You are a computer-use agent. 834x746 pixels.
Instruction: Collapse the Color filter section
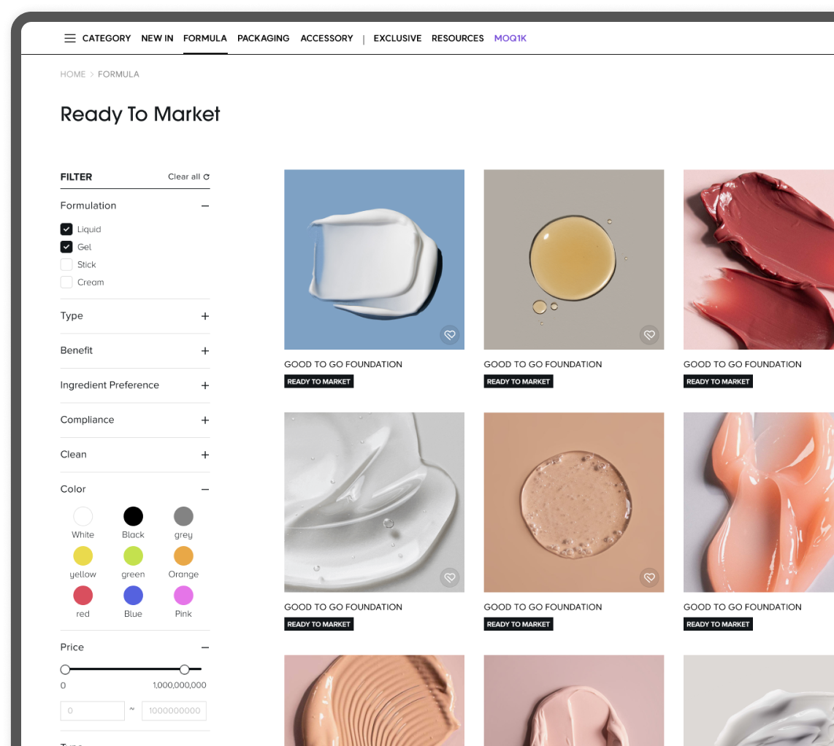click(x=205, y=489)
